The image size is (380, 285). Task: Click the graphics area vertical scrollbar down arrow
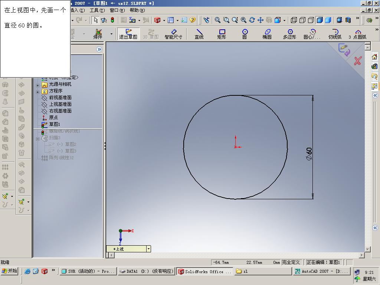pyautogui.click(x=368, y=249)
